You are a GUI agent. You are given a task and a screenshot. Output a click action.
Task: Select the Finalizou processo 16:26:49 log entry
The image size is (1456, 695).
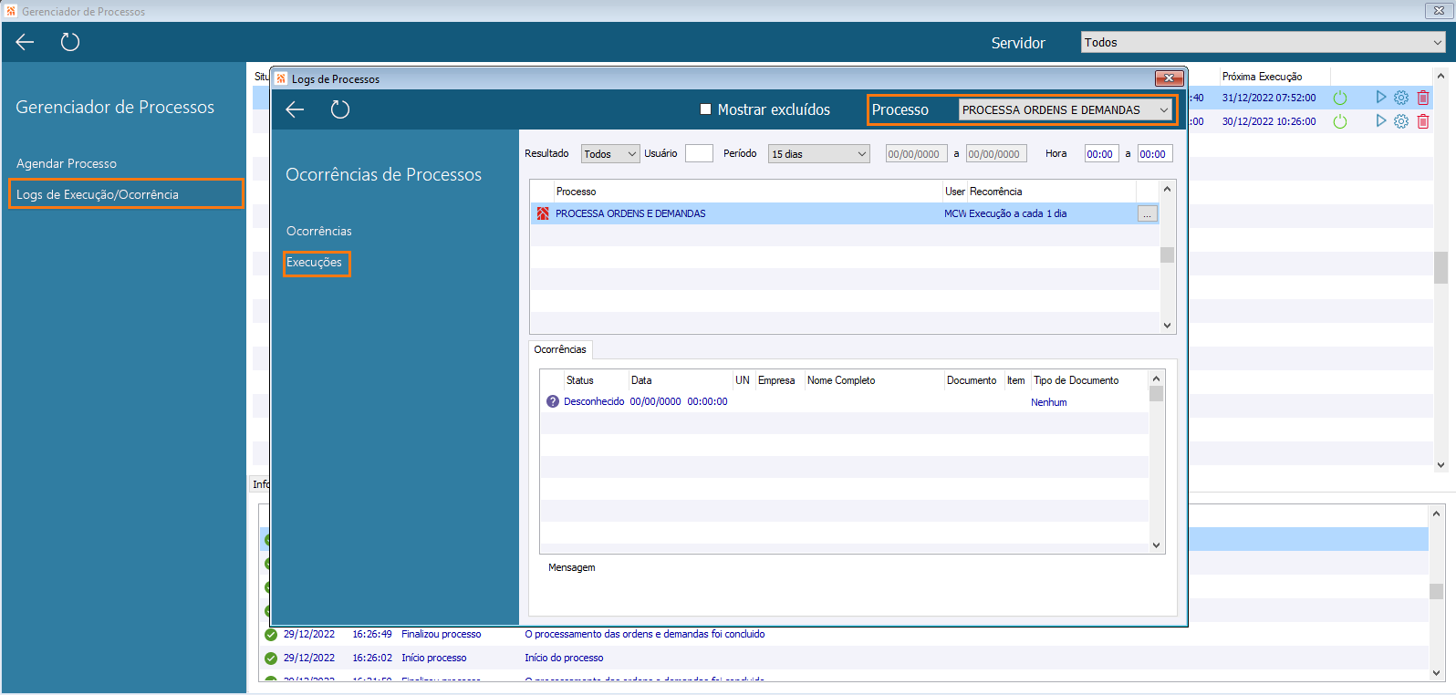pos(844,635)
